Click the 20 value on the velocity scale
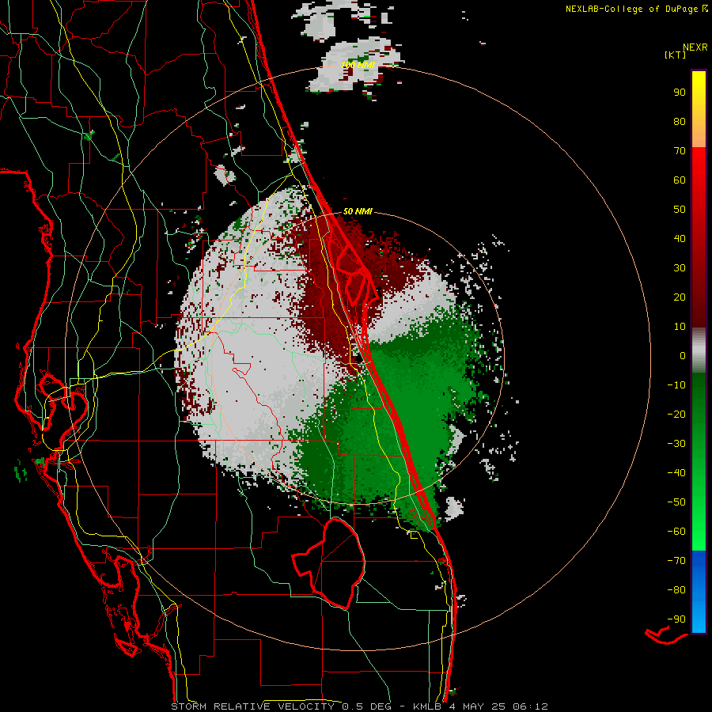712x712 pixels. tap(680, 297)
